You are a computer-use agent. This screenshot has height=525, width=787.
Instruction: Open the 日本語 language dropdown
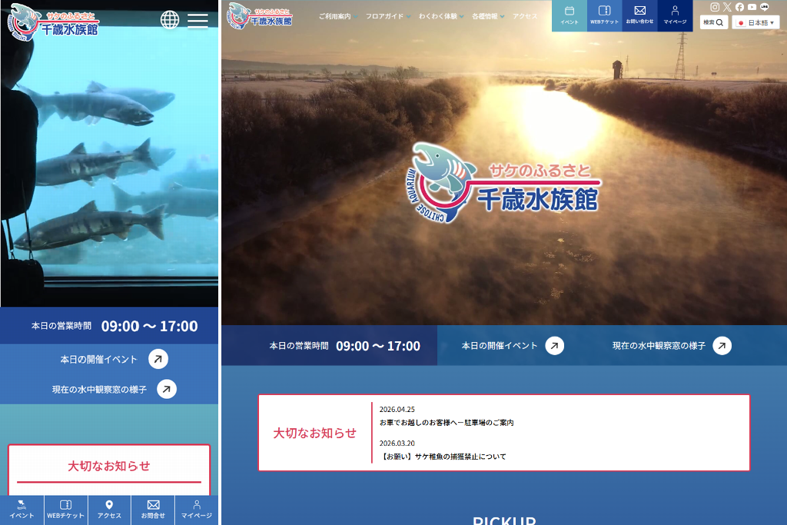(755, 22)
